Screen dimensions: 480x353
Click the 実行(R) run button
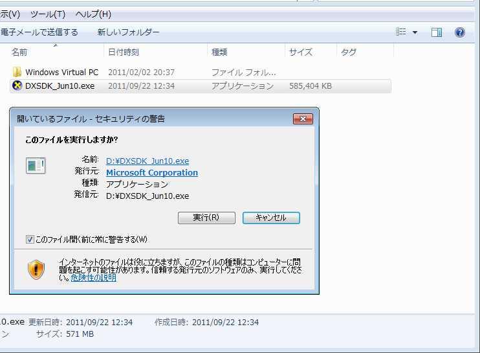[206, 218]
